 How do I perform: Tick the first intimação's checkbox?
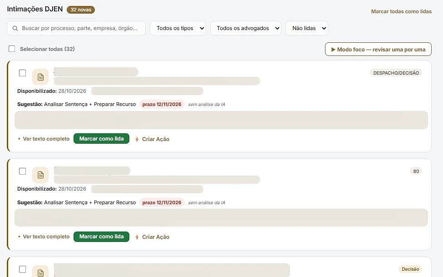[x=22, y=73]
